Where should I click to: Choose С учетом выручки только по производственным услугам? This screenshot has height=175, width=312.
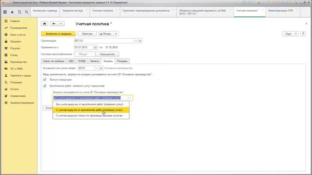pos(91,116)
